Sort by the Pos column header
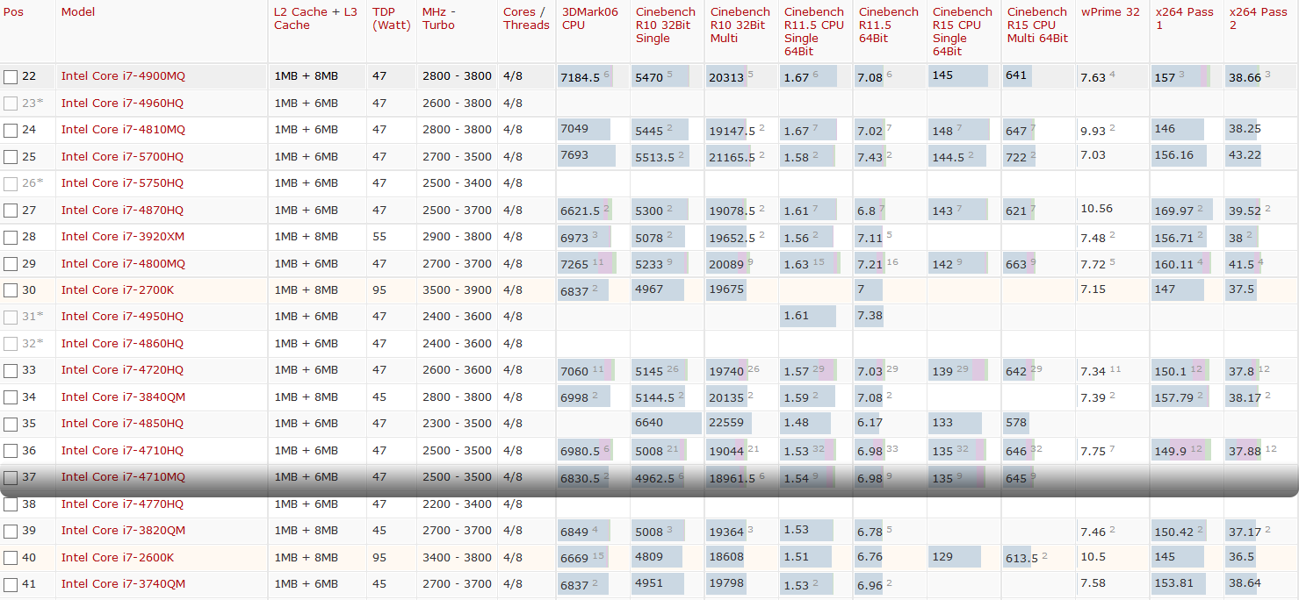1299x600 pixels. tap(14, 12)
